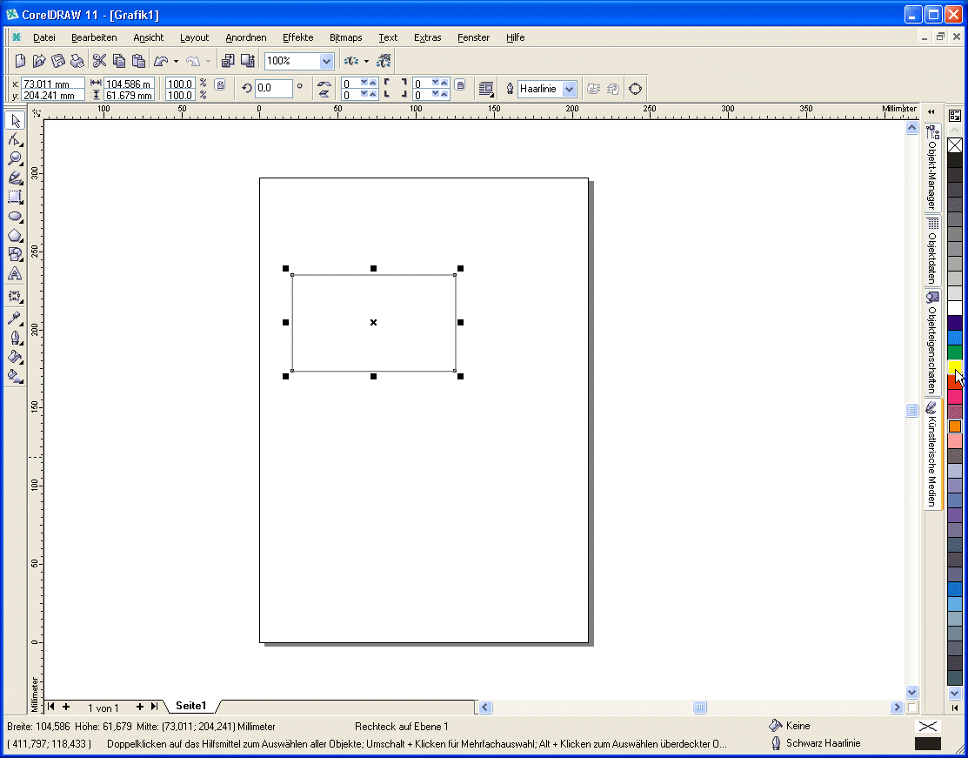Viewport: 968px width, 758px height.
Task: Open the Künstlerische Medien docker tab
Action: [932, 454]
